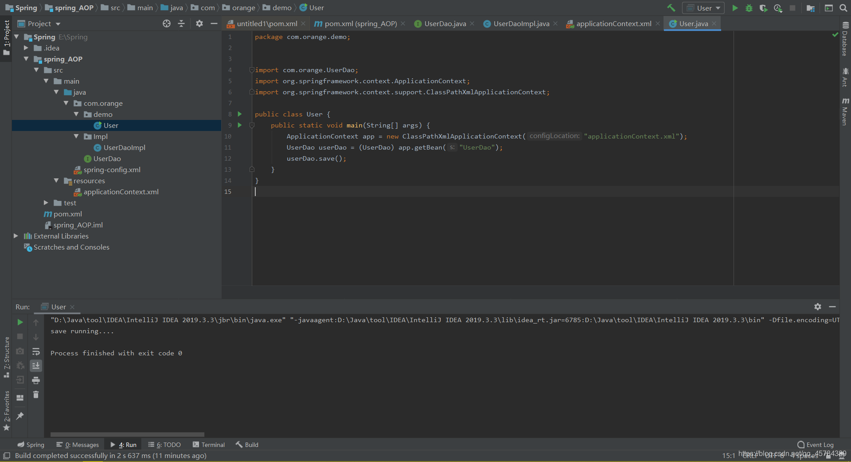
Task: Expand the test folder
Action: click(x=46, y=203)
